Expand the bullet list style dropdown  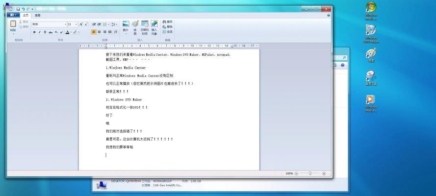point(109,24)
